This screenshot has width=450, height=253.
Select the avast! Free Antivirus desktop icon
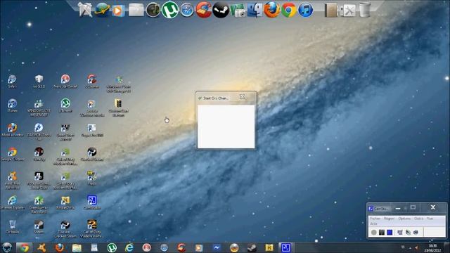[12, 181]
